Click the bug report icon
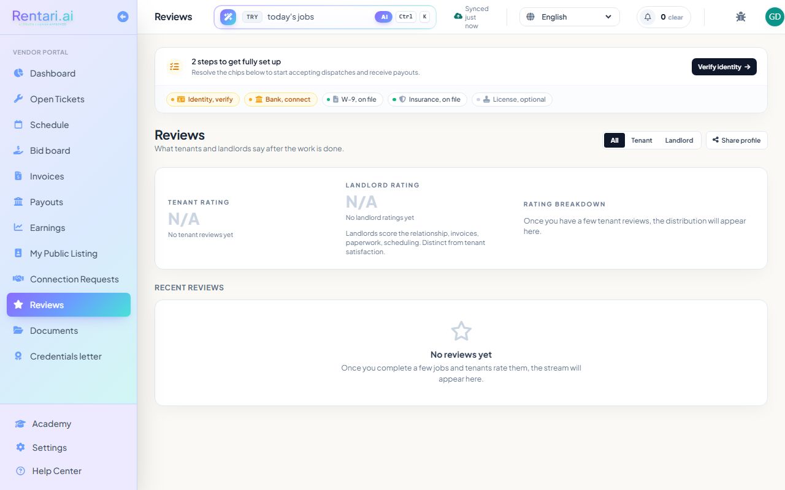Viewport: 785px width, 490px height. point(741,17)
